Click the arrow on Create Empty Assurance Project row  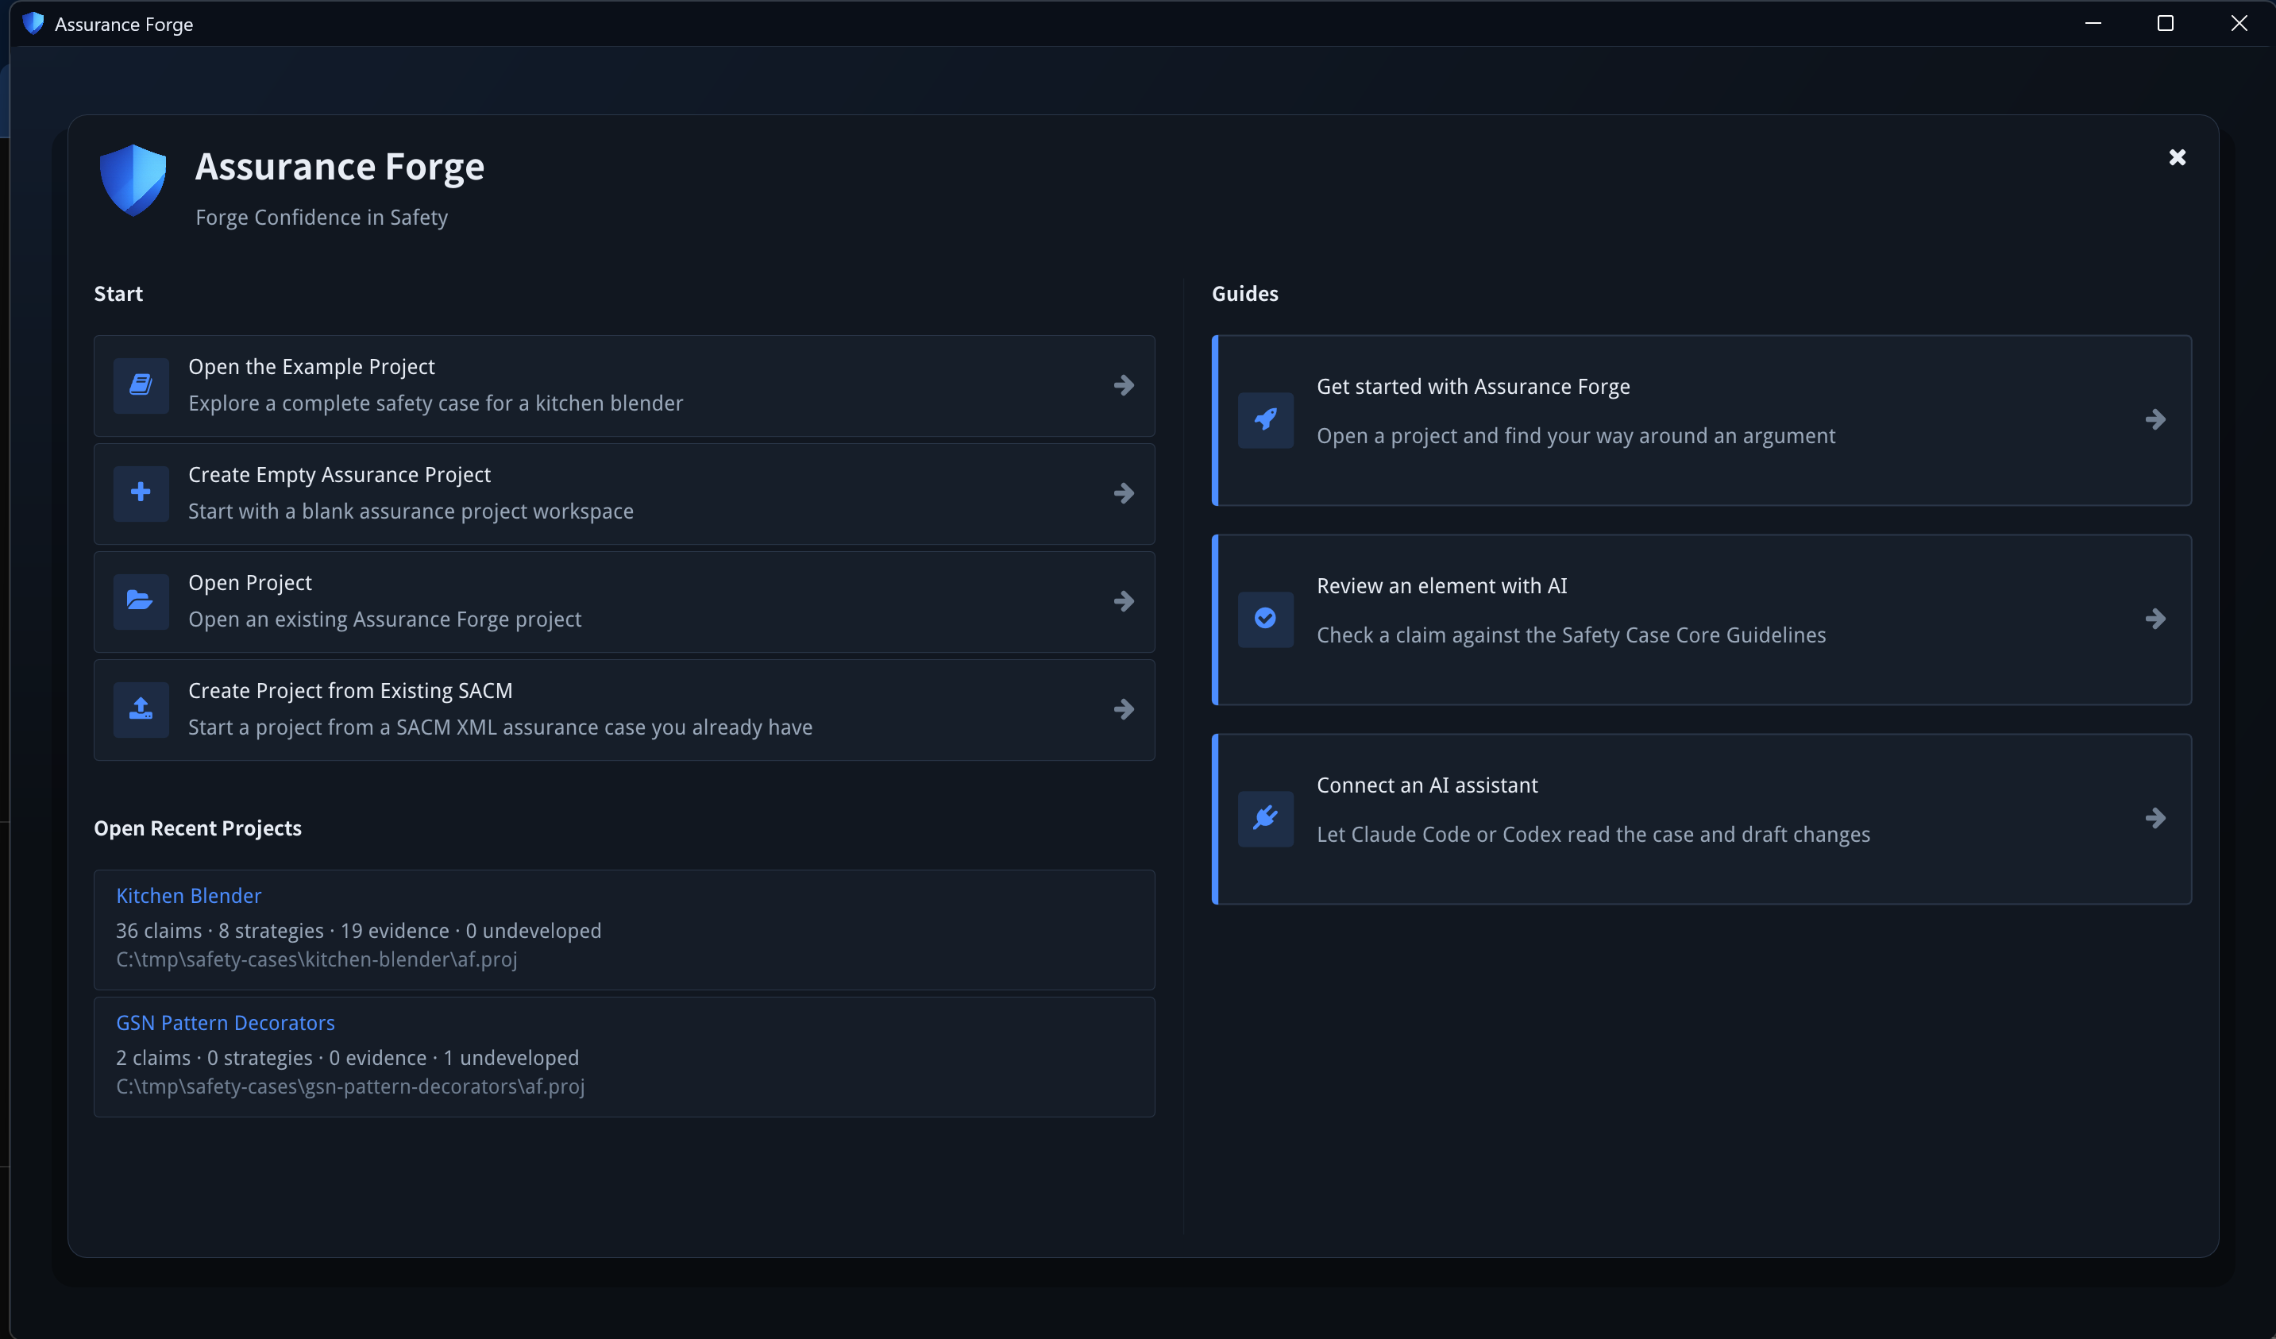pos(1124,493)
